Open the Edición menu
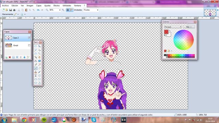219x123 pixels. pyautogui.click(x=15, y=5)
